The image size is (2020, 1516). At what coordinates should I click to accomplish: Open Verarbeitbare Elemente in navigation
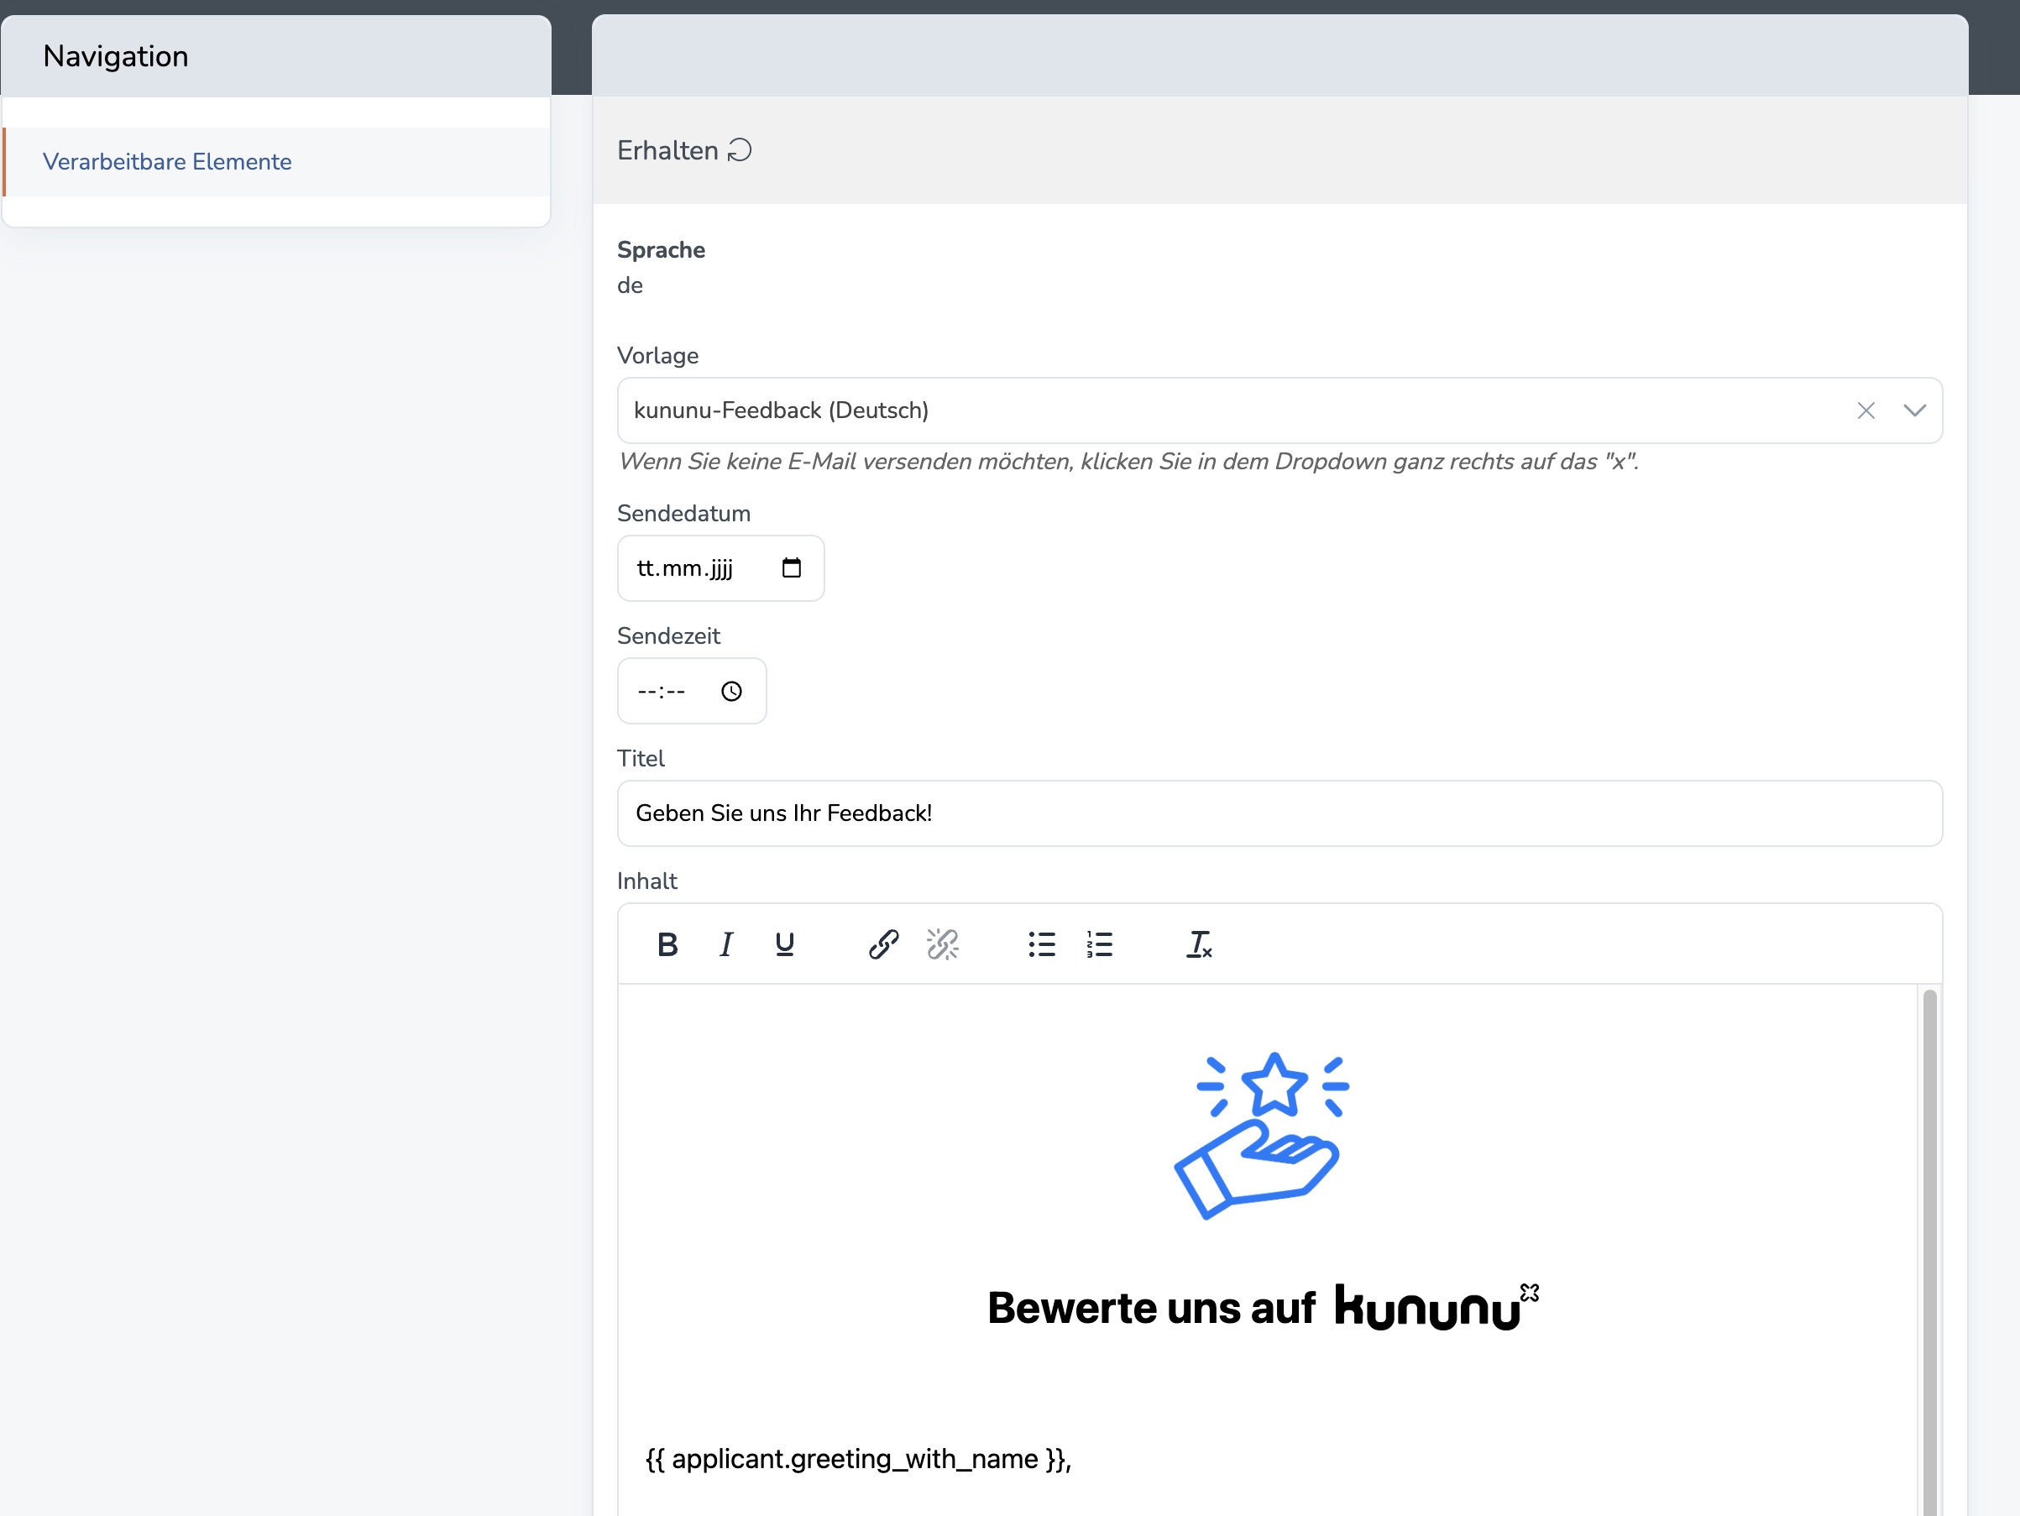click(x=167, y=162)
